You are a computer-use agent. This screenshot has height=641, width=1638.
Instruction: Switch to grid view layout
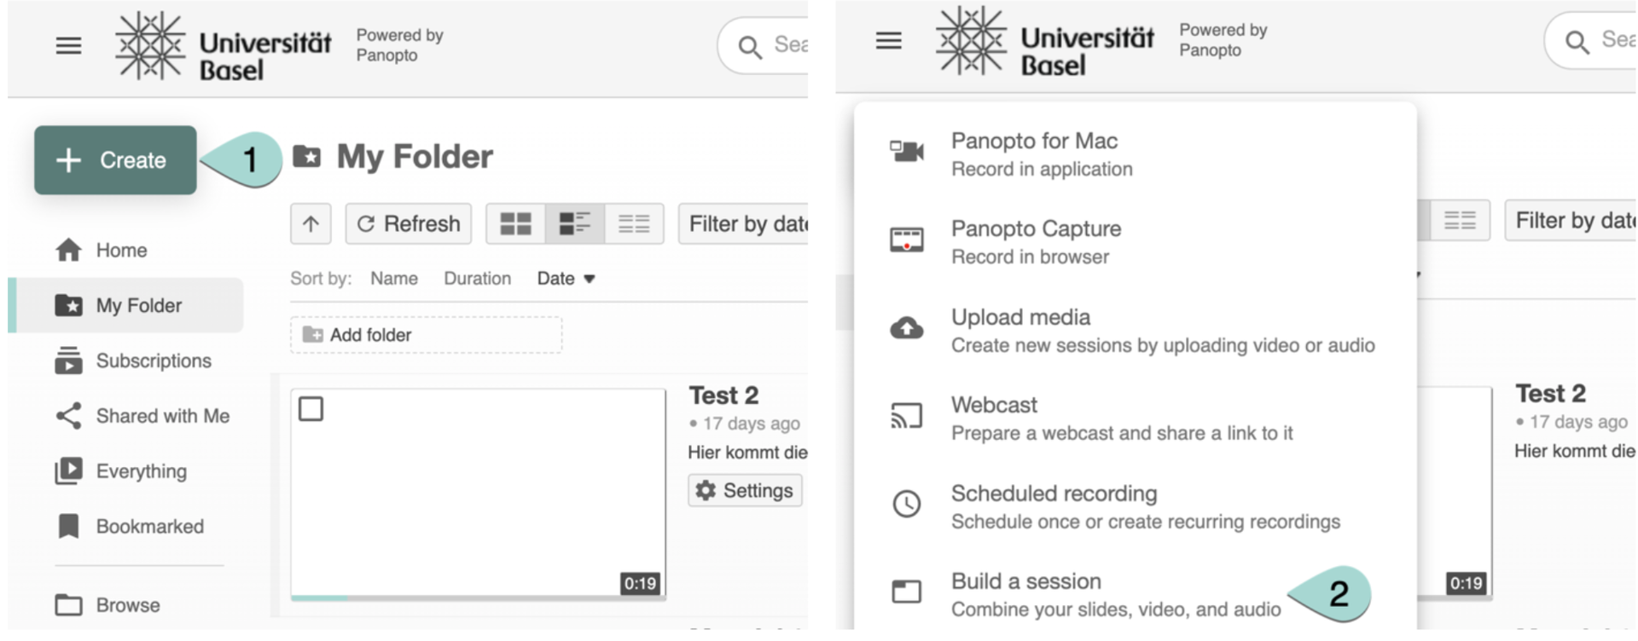(x=515, y=224)
